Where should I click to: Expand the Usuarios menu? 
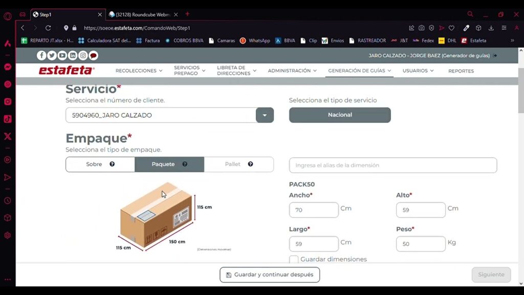point(418,71)
